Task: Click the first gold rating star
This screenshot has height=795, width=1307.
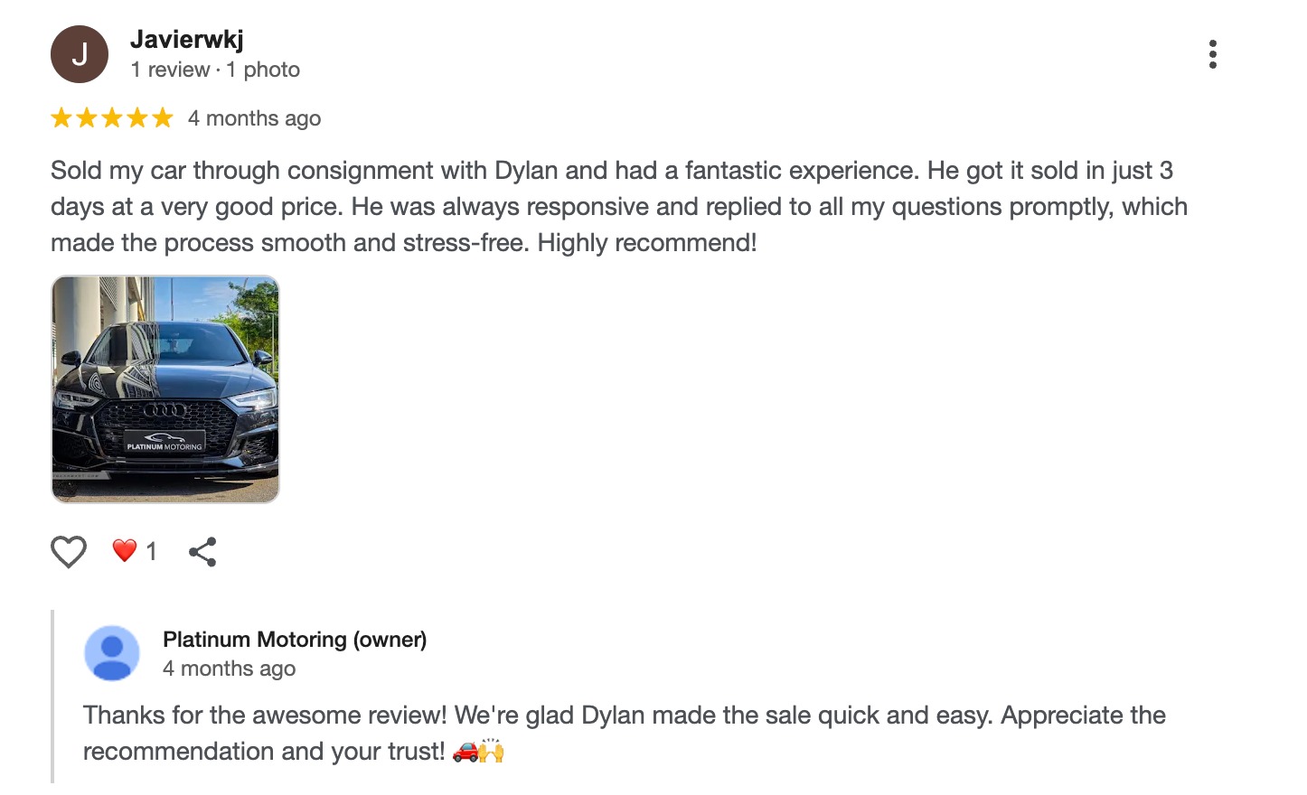Action: tap(61, 118)
